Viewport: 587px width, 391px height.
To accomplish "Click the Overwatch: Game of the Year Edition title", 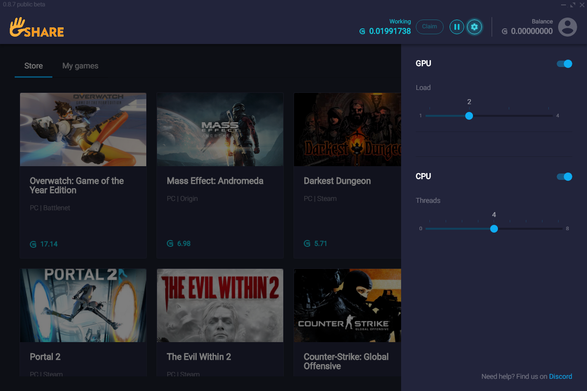I will [x=77, y=185].
